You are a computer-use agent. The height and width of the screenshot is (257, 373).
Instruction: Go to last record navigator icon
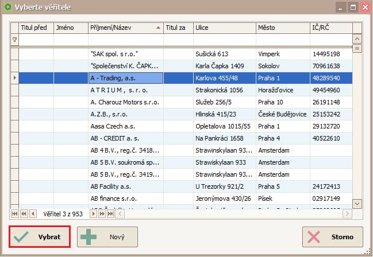[x=110, y=214]
